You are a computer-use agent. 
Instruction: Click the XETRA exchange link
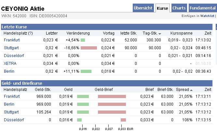[10, 64]
